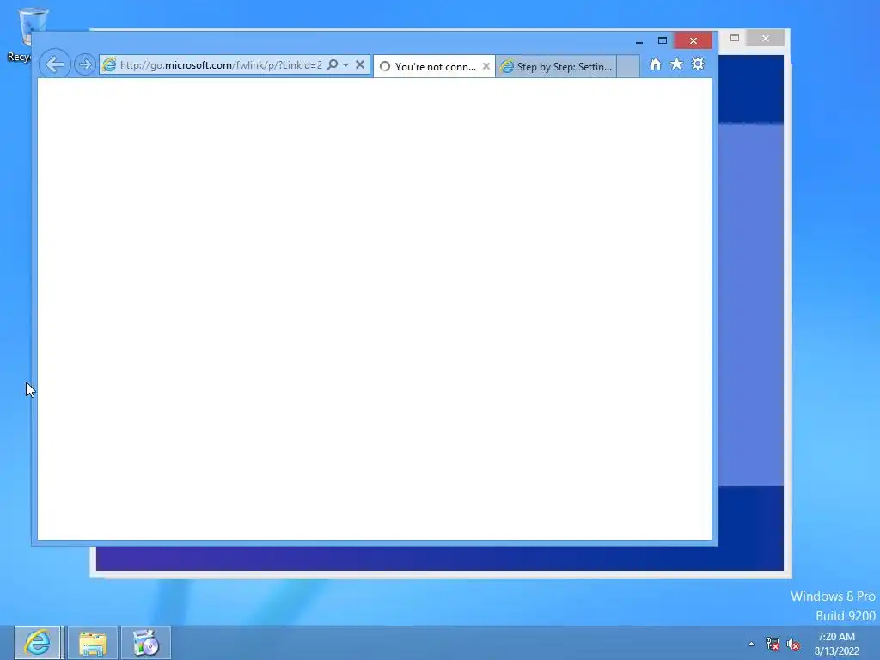Viewport: 880px width, 660px height.
Task: Maximize the background window behind Internet Explorer
Action: (735, 38)
